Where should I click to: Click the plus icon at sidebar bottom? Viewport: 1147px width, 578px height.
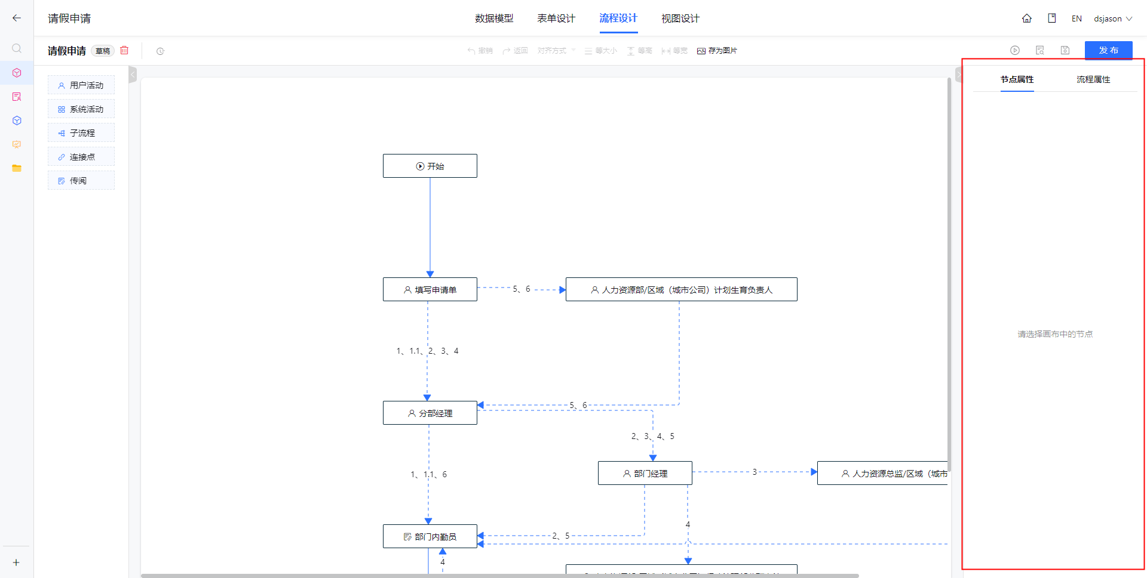[x=16, y=562]
